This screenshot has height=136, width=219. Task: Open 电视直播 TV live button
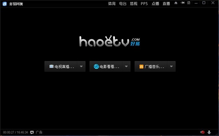(x=61, y=67)
